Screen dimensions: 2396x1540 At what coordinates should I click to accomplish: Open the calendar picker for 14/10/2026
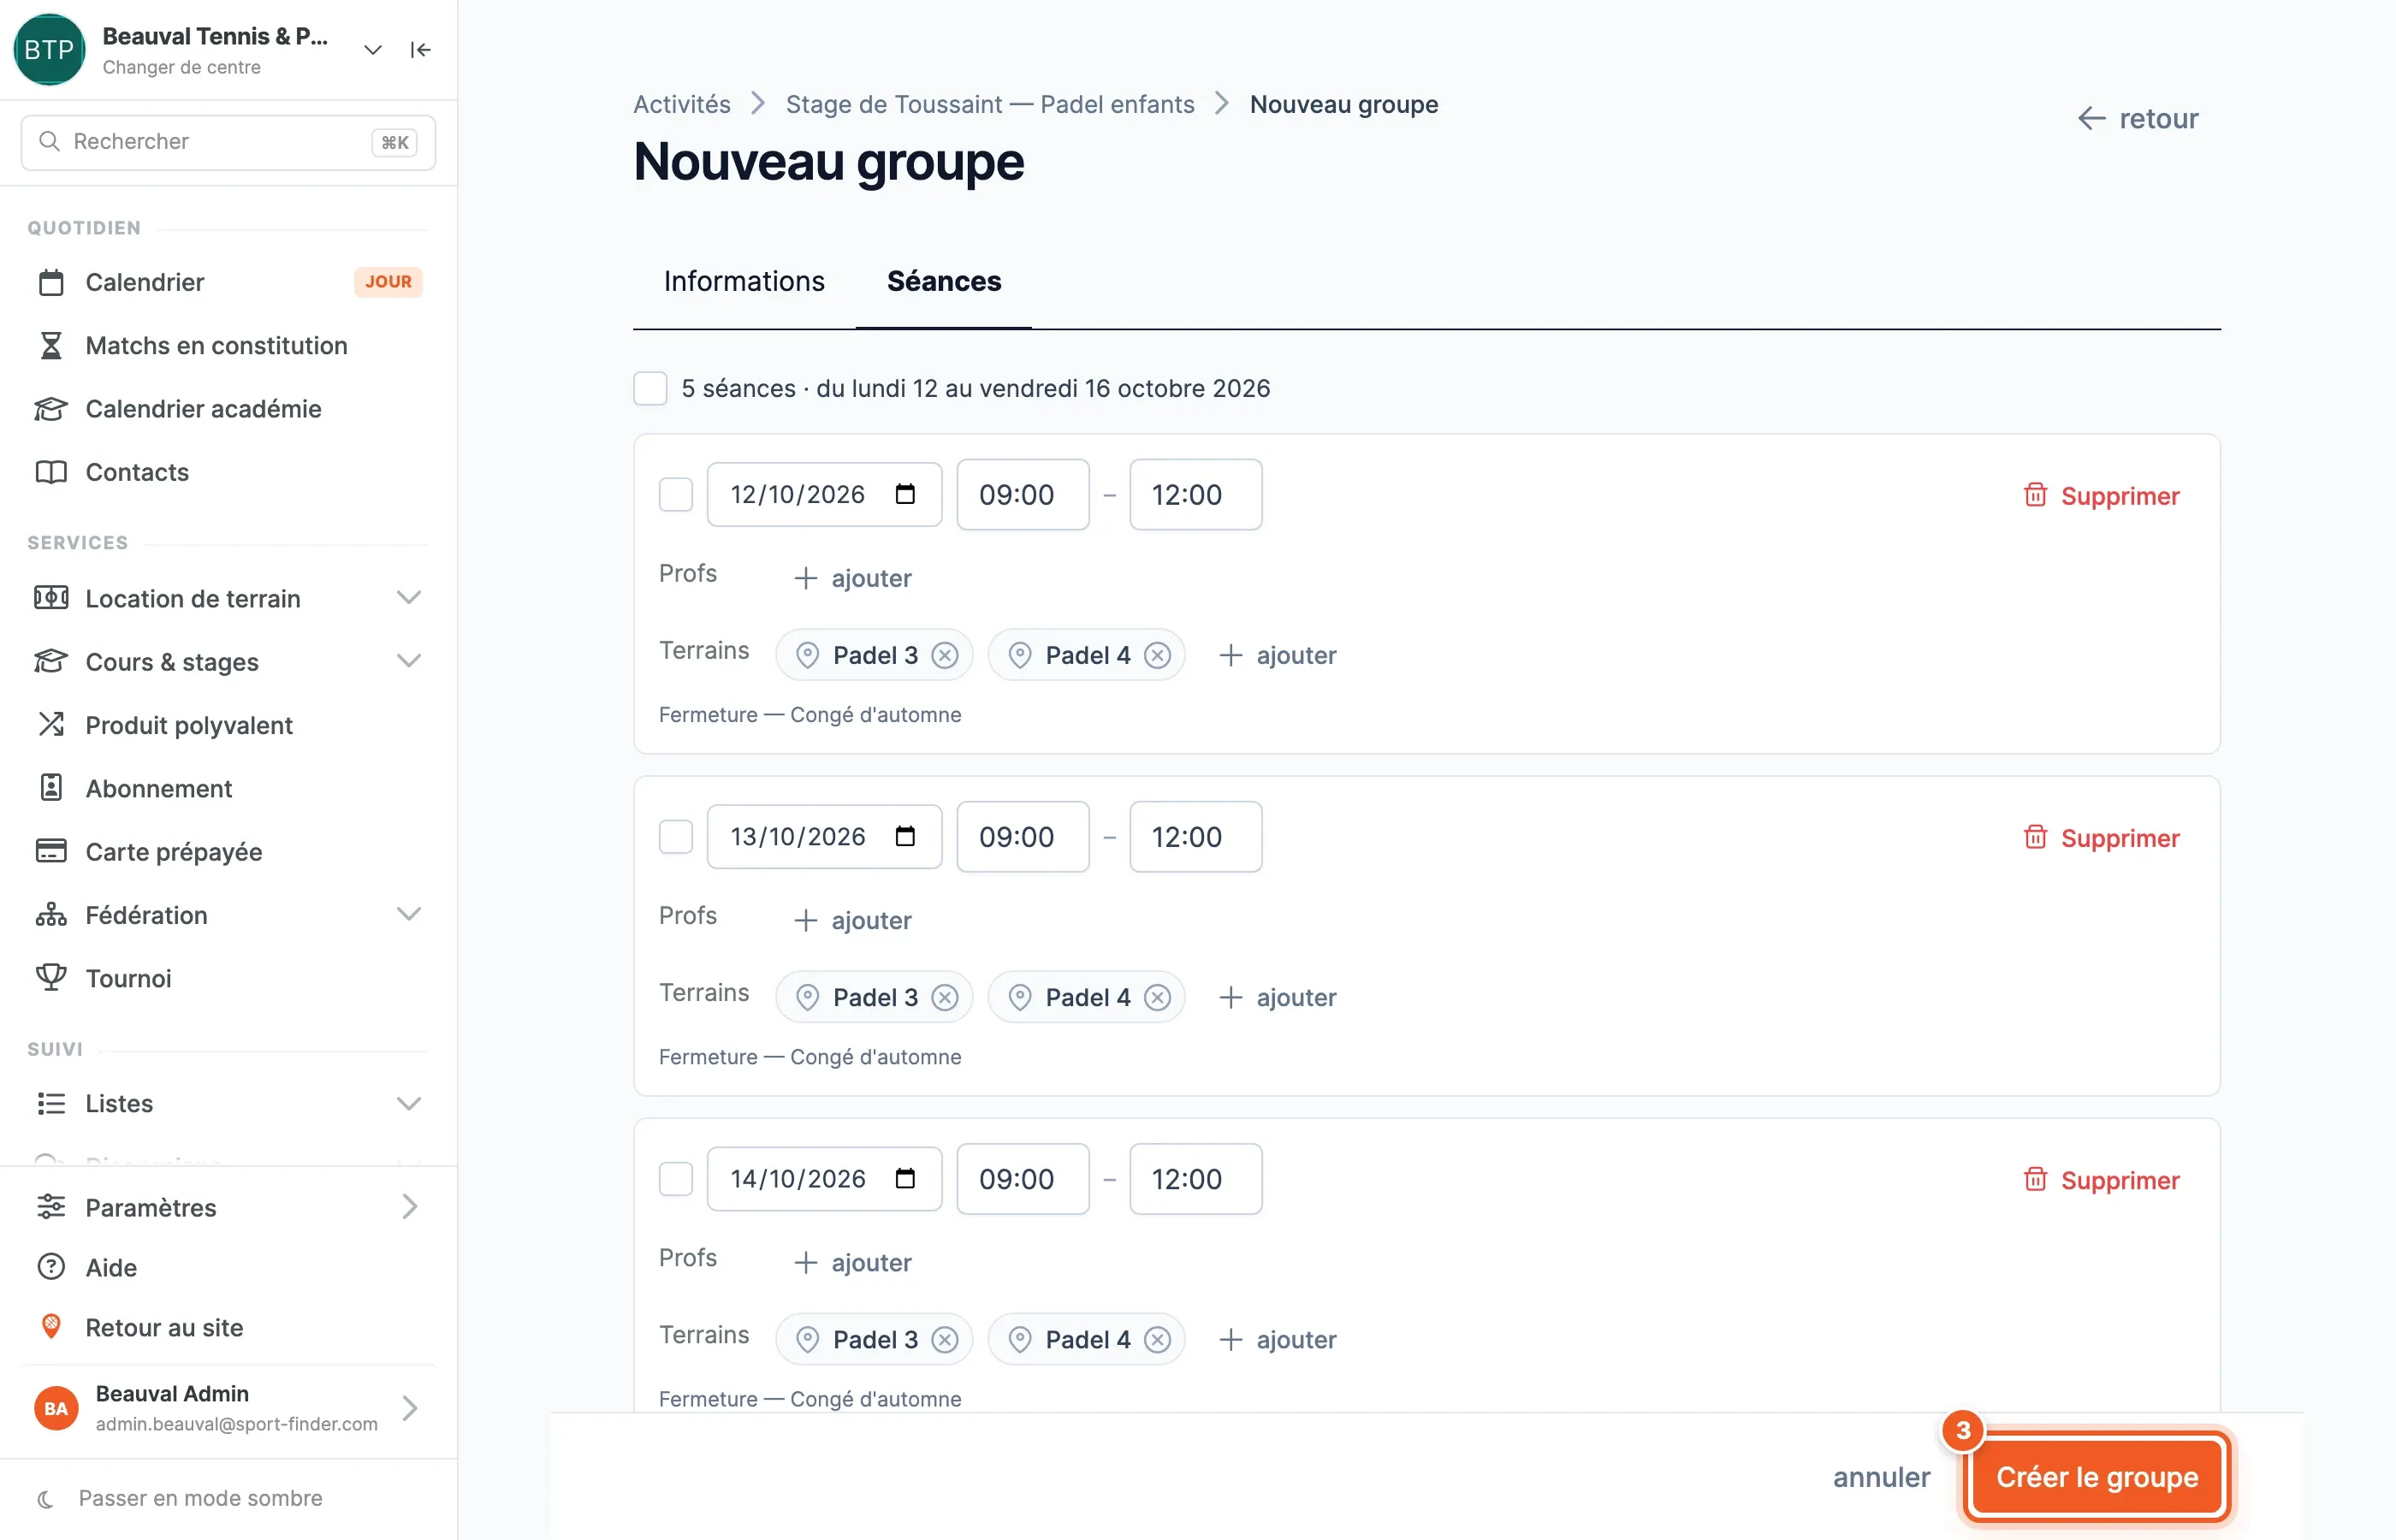coord(905,1178)
